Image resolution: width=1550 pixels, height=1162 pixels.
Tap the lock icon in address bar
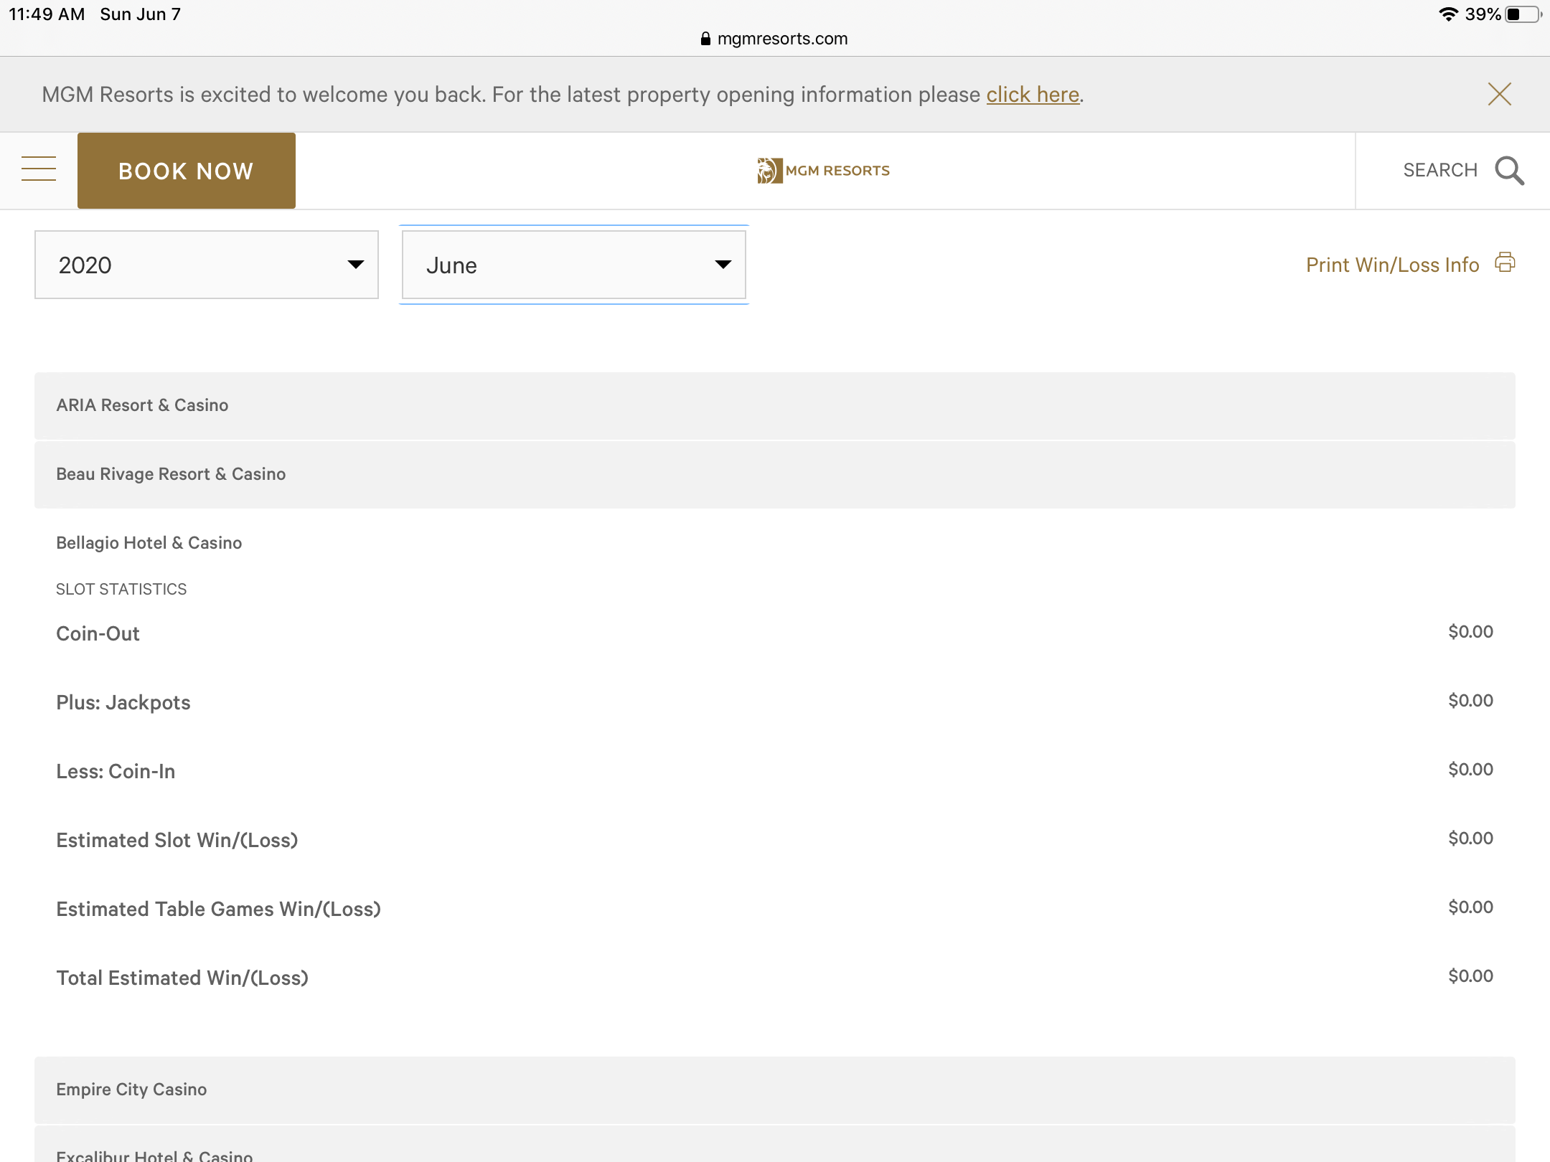click(705, 39)
